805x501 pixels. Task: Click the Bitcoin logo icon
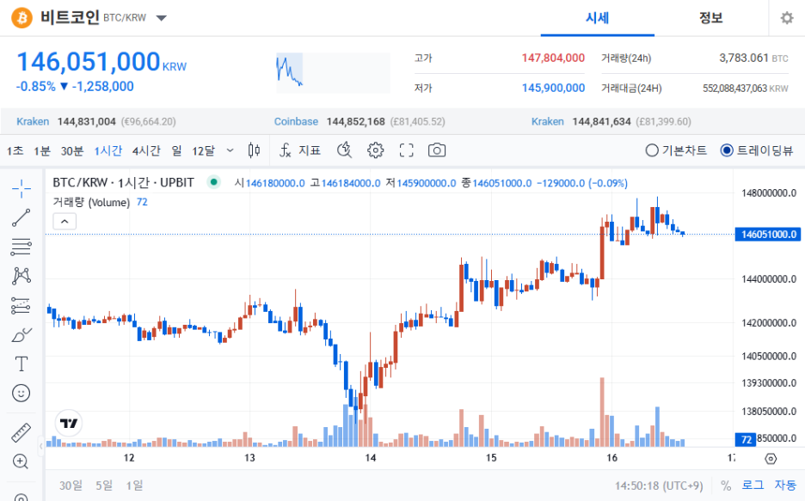click(x=22, y=18)
